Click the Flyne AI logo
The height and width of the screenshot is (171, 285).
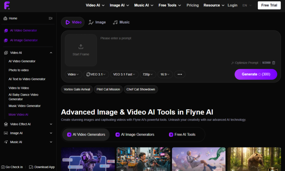click(7, 5)
